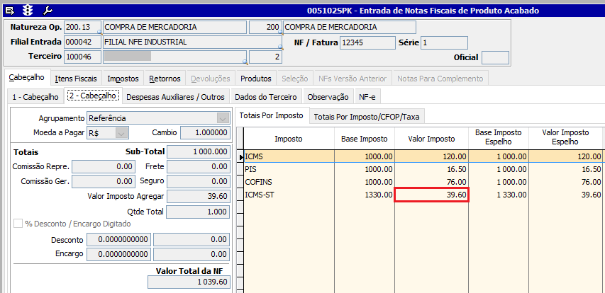
Task: Click the Cambio field 1.000000
Action: pyautogui.click(x=205, y=133)
